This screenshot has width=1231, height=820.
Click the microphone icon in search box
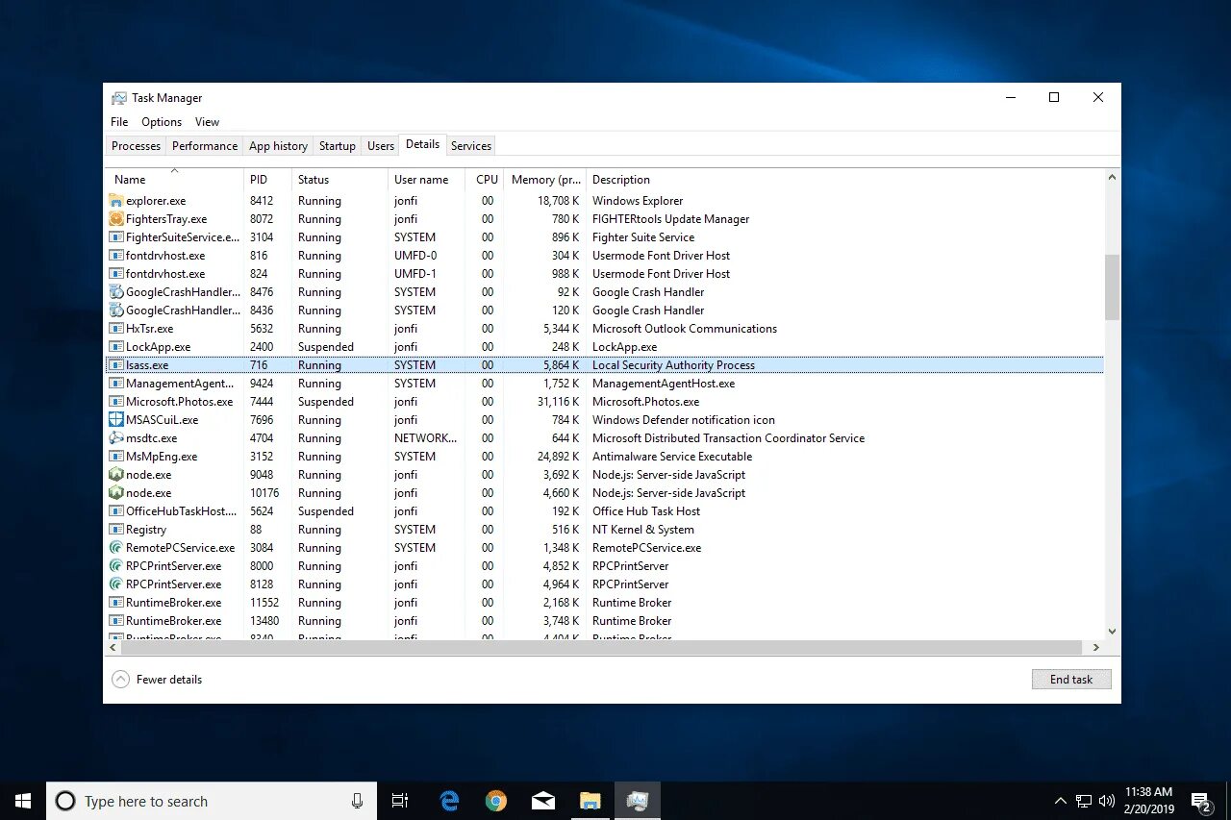pos(358,801)
